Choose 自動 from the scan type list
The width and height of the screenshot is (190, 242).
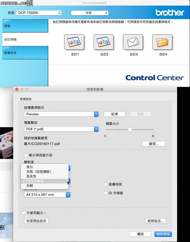pyautogui.click(x=45, y=186)
